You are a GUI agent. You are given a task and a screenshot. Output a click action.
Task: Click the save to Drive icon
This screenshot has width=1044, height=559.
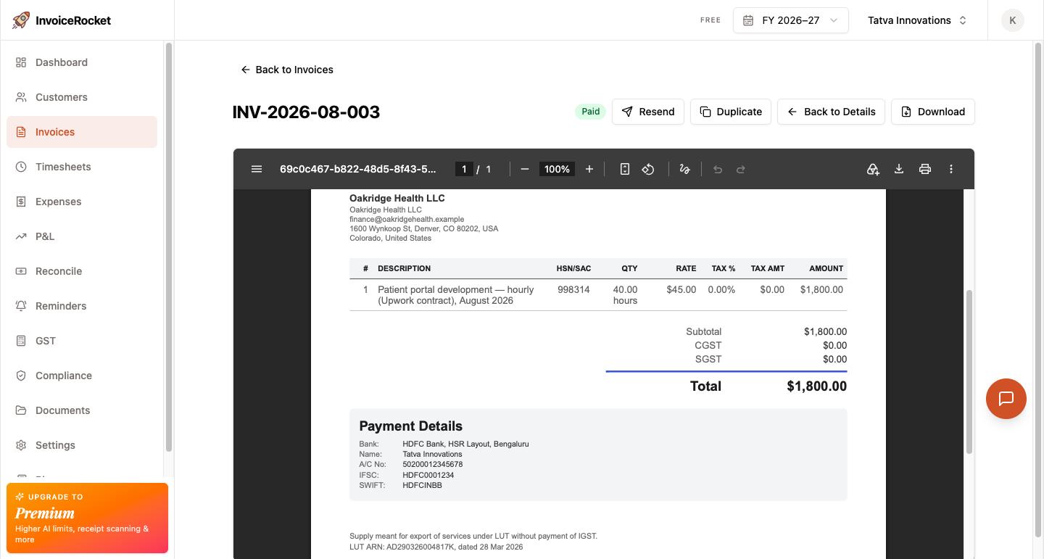point(873,169)
